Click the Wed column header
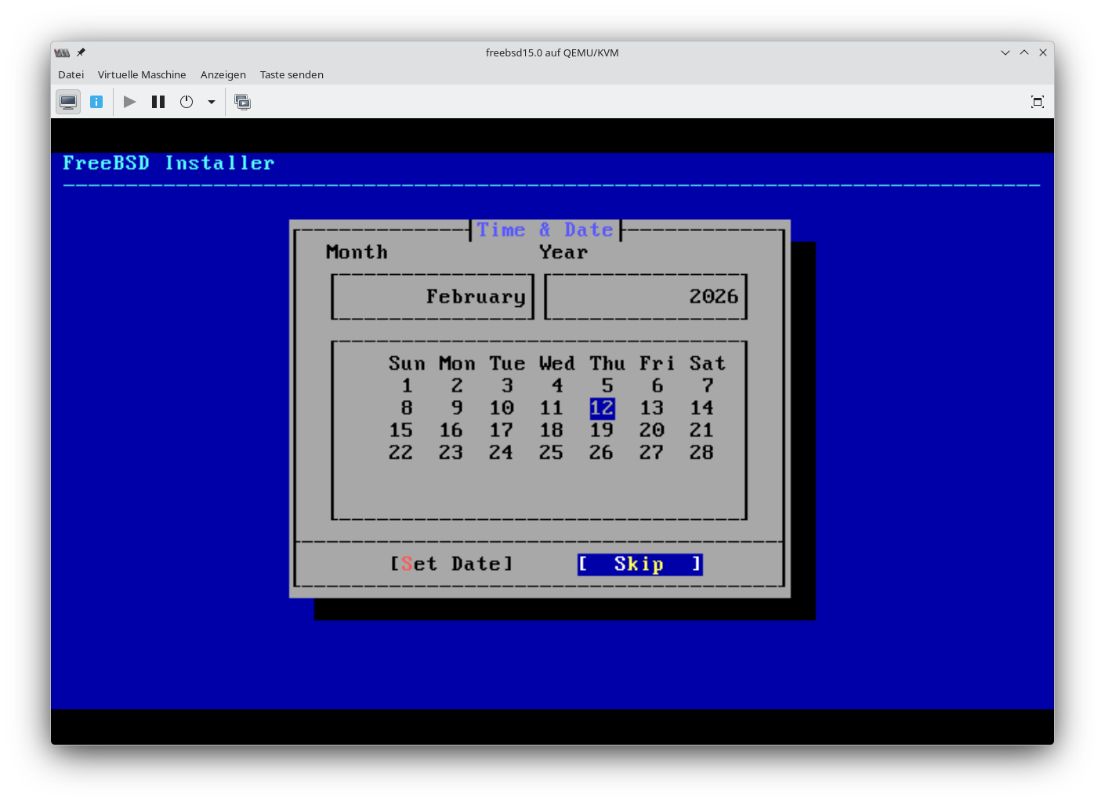 [557, 363]
